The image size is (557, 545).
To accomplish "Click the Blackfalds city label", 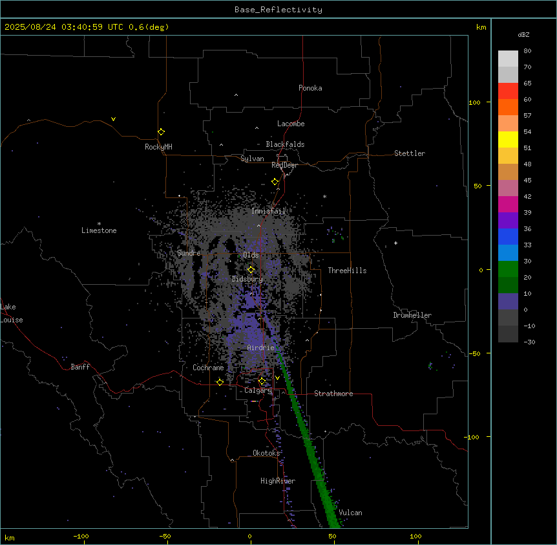I will pyautogui.click(x=285, y=144).
